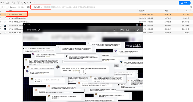
Task: Click the 26.81 KB size cell
Action: 186,18
